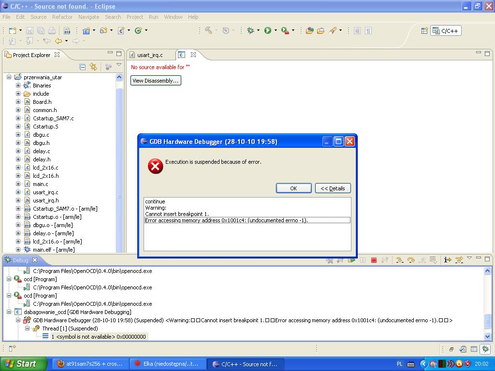Toggle Instruction Stepping Mode icon
Image resolution: width=495 pixels, height=371 pixels.
[447, 259]
